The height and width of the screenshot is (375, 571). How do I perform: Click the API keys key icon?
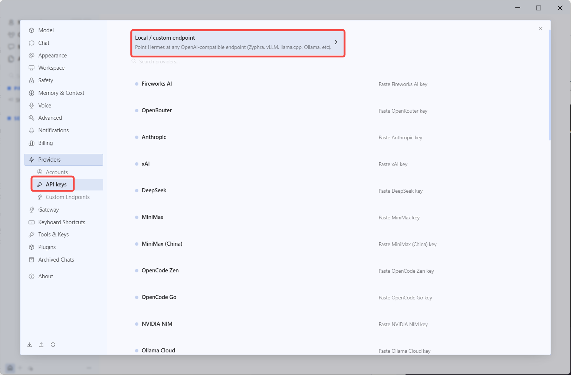point(40,185)
